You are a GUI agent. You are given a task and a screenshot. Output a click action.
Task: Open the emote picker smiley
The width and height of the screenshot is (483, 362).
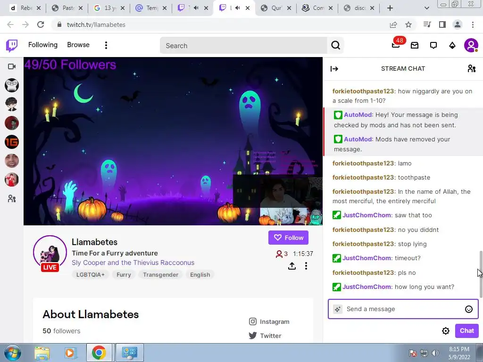[x=468, y=309]
